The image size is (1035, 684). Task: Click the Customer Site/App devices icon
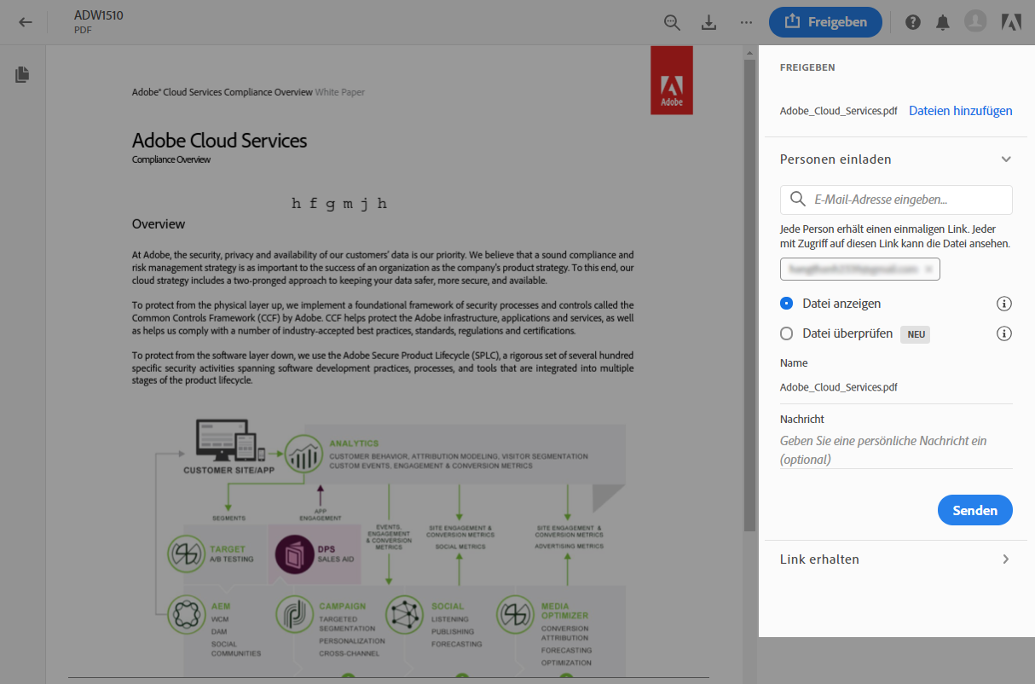click(230, 441)
